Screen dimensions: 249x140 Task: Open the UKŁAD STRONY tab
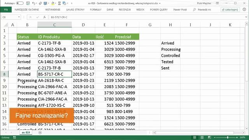pyautogui.click(x=75, y=9)
